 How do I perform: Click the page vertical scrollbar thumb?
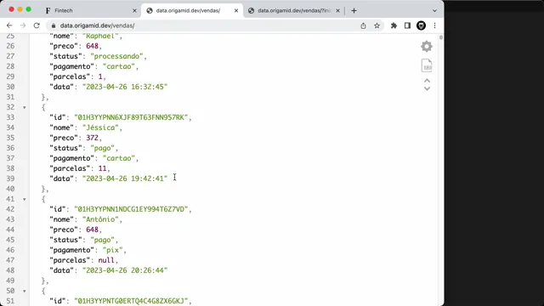pyautogui.click(x=441, y=37)
